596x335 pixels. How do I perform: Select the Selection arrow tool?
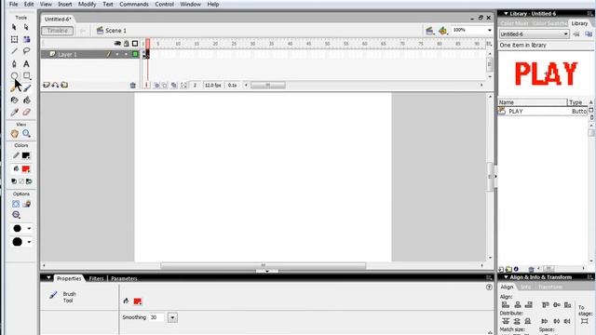[x=14, y=27]
